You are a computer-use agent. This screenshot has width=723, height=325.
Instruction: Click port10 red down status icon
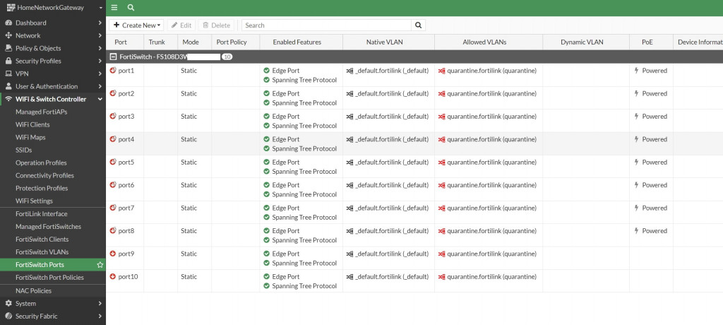coord(113,276)
